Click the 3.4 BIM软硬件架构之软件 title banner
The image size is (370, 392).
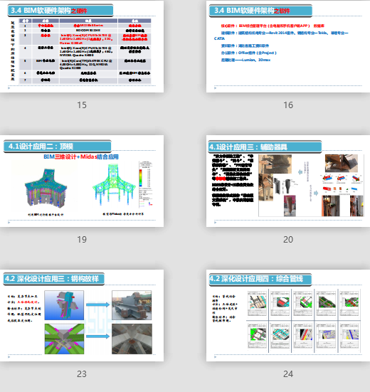point(260,11)
